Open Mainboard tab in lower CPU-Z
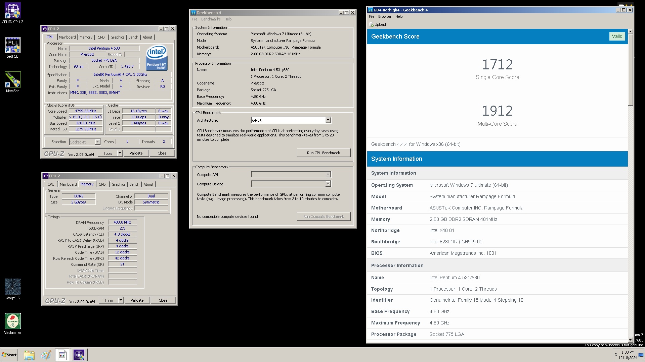 68,184
